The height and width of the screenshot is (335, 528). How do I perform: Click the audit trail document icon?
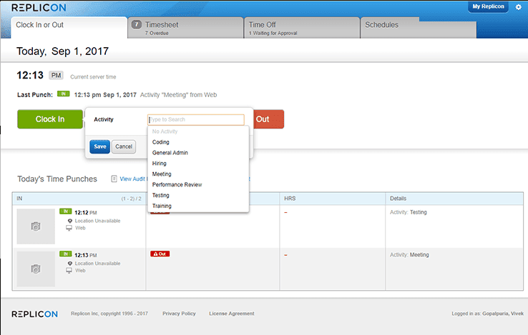coord(114,179)
